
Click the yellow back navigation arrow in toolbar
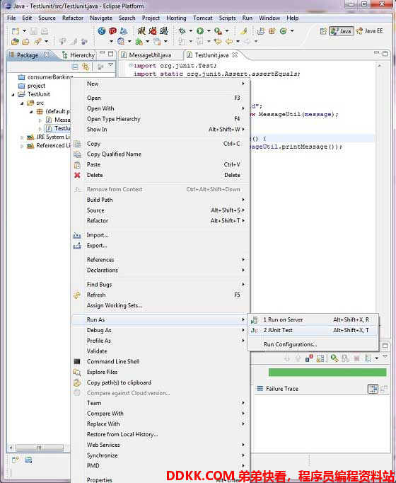(x=229, y=41)
